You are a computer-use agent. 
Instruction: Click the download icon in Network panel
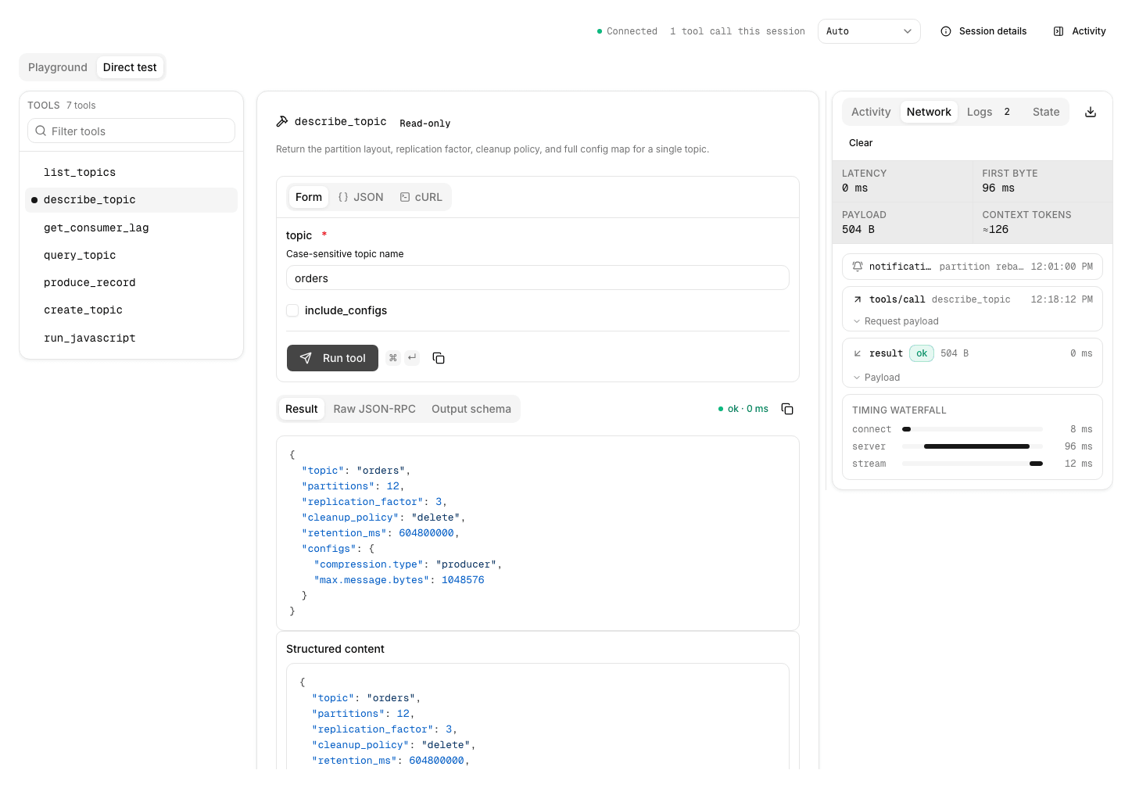[1091, 112]
